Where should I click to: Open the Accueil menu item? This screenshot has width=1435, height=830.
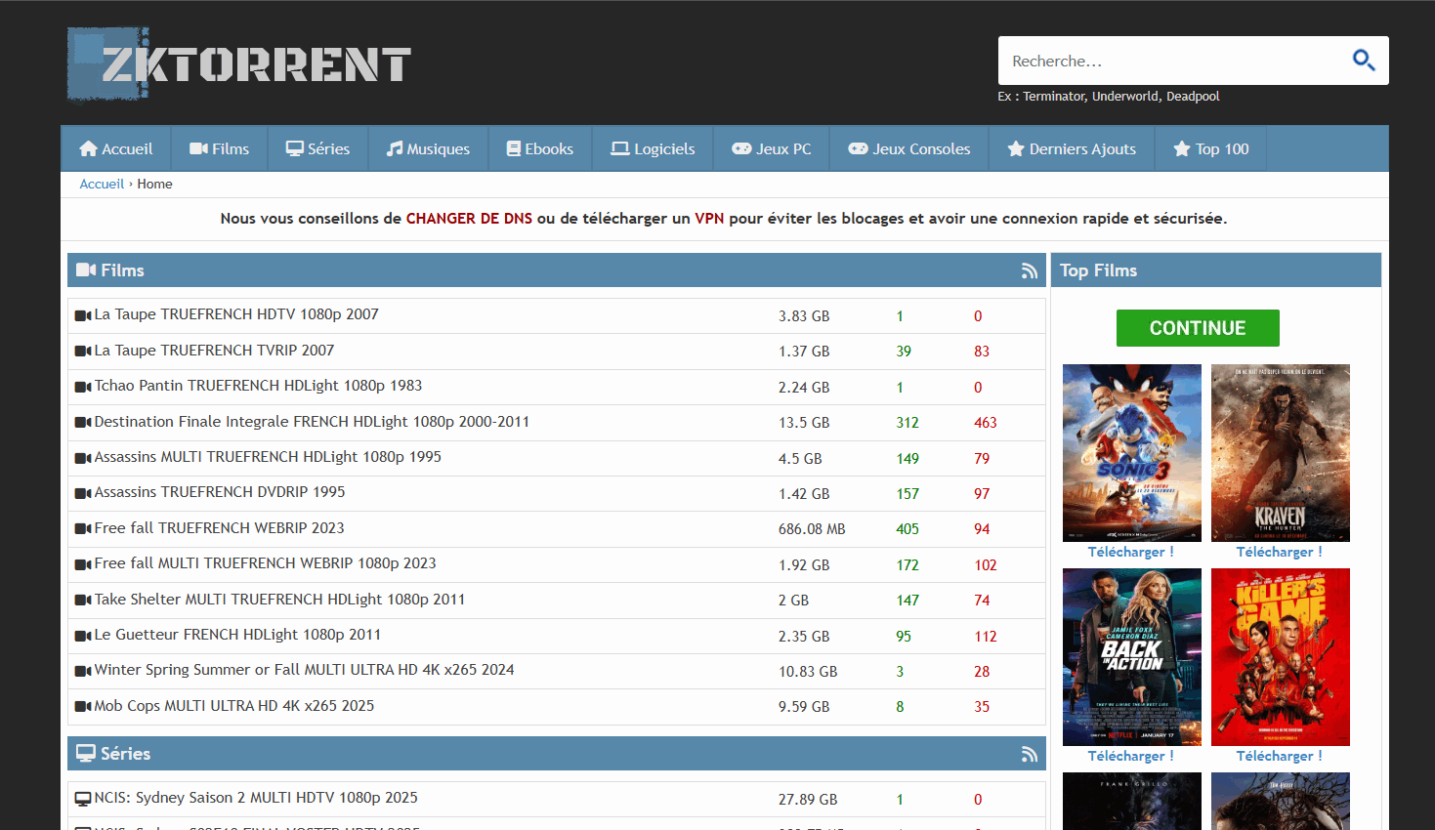point(116,148)
